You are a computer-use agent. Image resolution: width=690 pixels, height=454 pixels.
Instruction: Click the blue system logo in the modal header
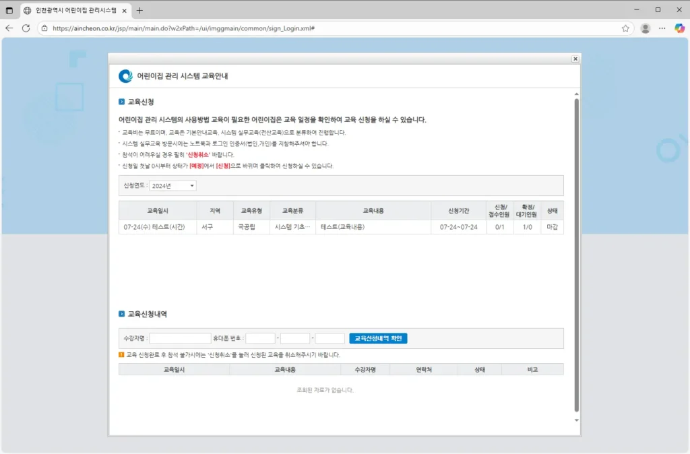tap(125, 76)
